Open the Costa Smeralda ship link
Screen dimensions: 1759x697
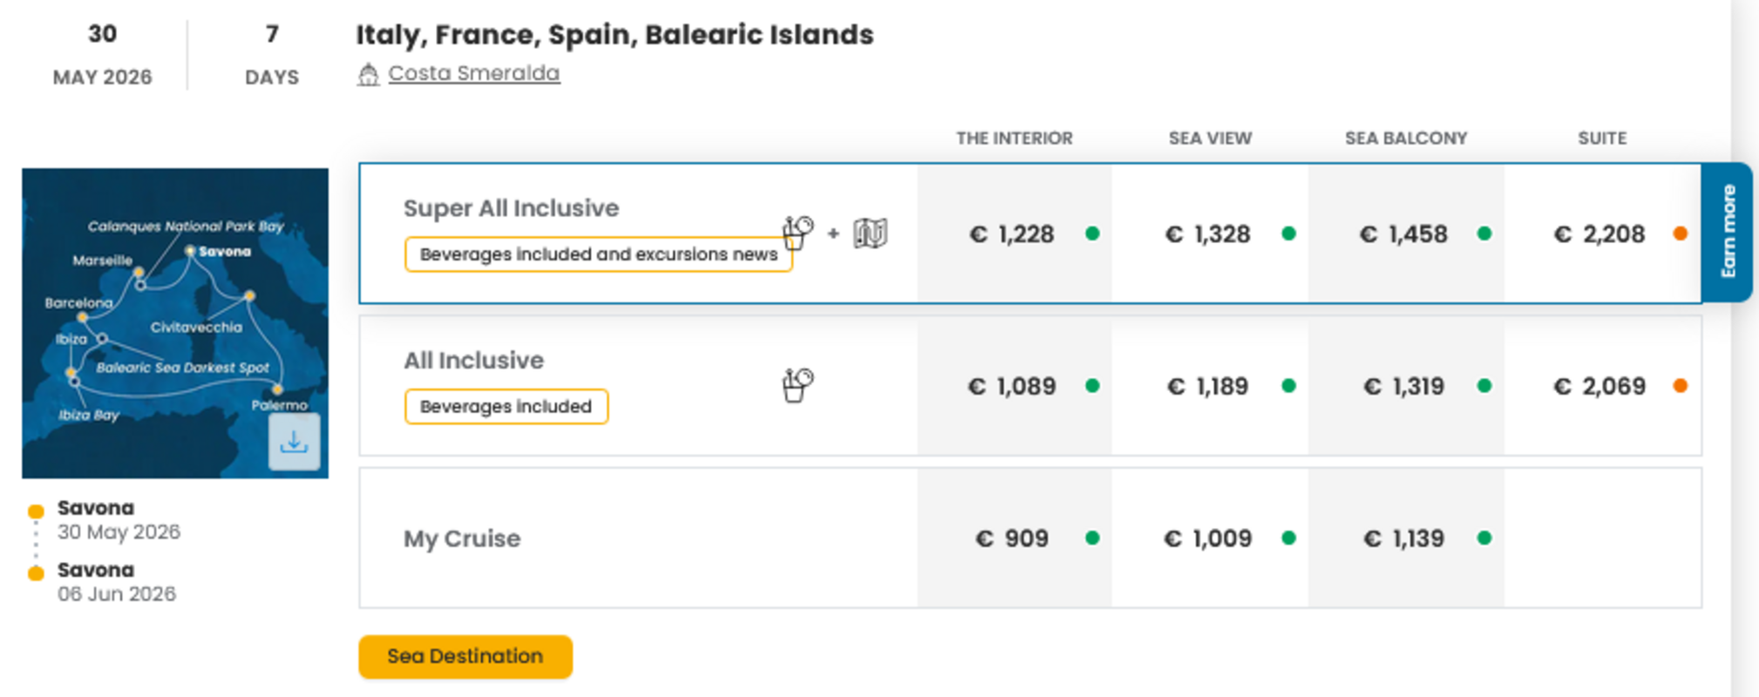(473, 73)
